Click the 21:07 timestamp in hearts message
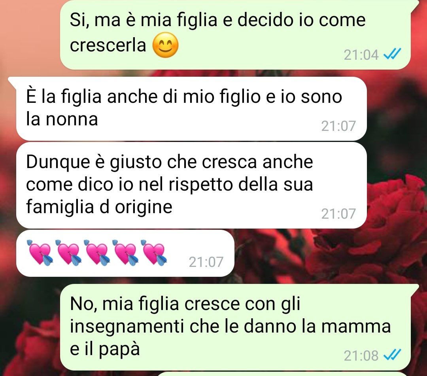This screenshot has height=376, width=427. point(206,262)
